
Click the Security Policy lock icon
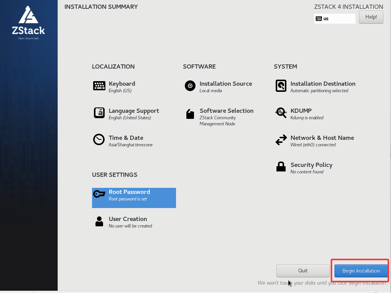[281, 167]
